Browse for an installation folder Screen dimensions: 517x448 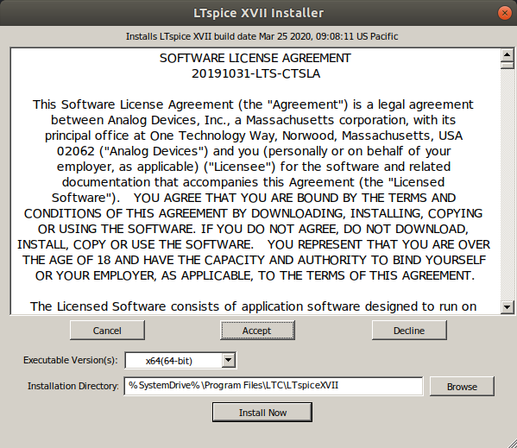coord(462,386)
